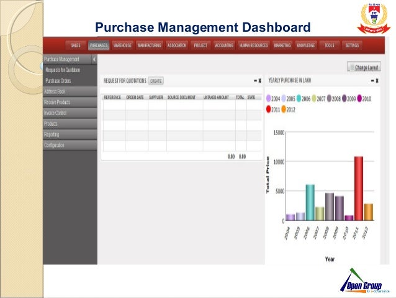Go to the Tools tab
The width and height of the screenshot is (396, 298).
(x=330, y=45)
